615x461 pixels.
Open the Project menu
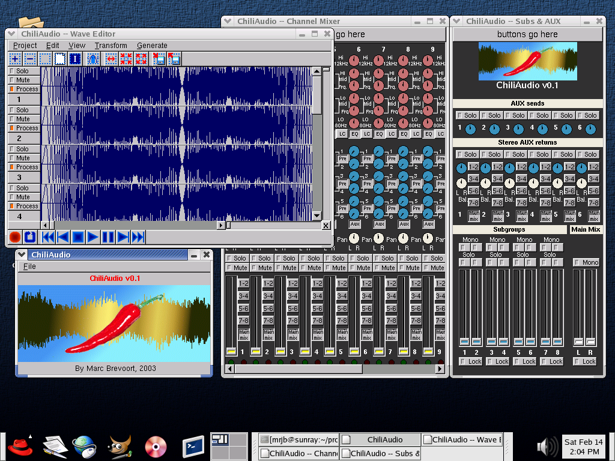click(x=25, y=46)
